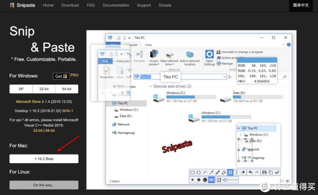318x195 pixels.
Task: Choose the smallest brush size dot
Action: 193,180
